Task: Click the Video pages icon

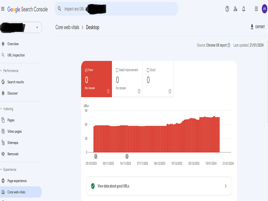Action: click(3, 131)
